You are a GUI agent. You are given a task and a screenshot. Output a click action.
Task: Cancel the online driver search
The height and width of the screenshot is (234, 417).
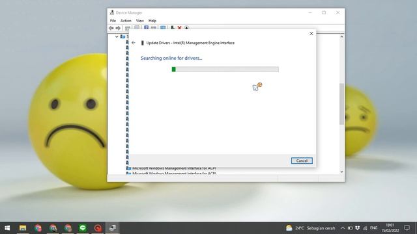point(302,161)
